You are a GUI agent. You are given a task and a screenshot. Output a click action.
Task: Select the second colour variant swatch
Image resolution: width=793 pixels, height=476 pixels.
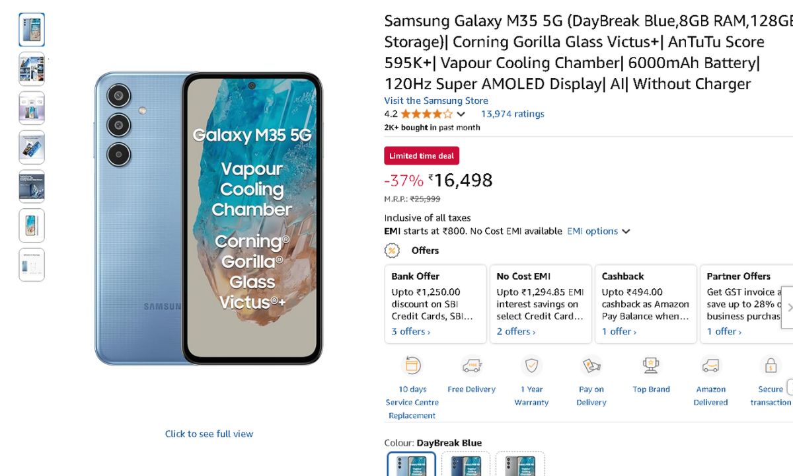click(465, 464)
